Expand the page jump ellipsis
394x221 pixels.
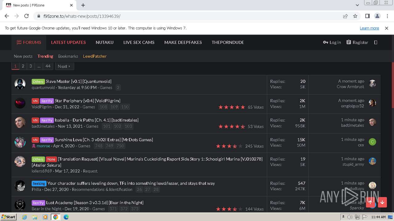tap(38, 66)
